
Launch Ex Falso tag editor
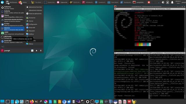click(12, 25)
